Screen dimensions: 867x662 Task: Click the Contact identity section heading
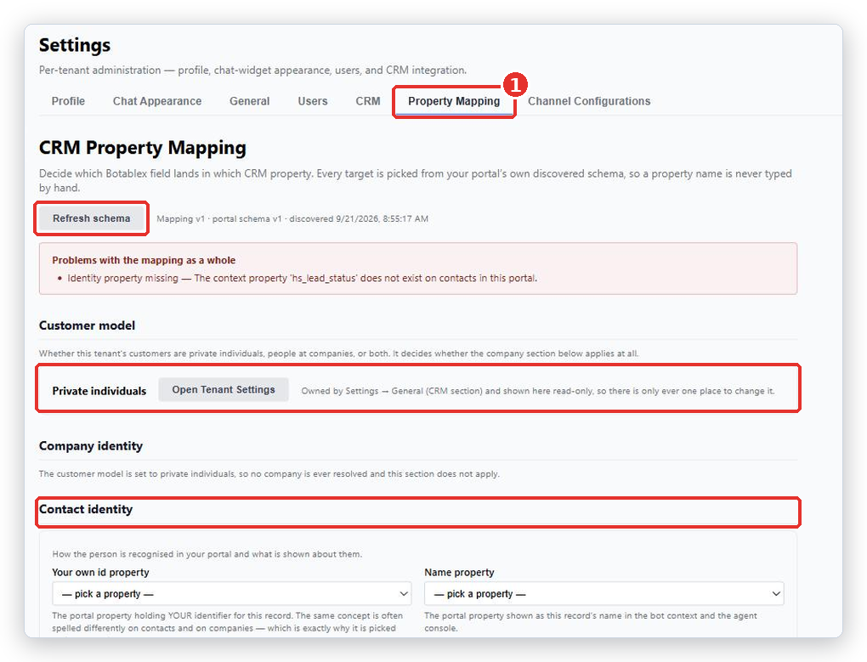coord(86,509)
